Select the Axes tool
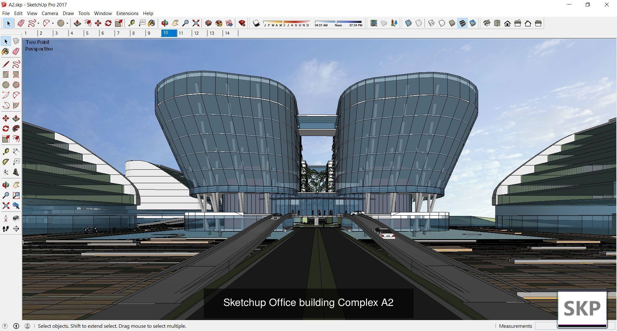 [x=6, y=172]
